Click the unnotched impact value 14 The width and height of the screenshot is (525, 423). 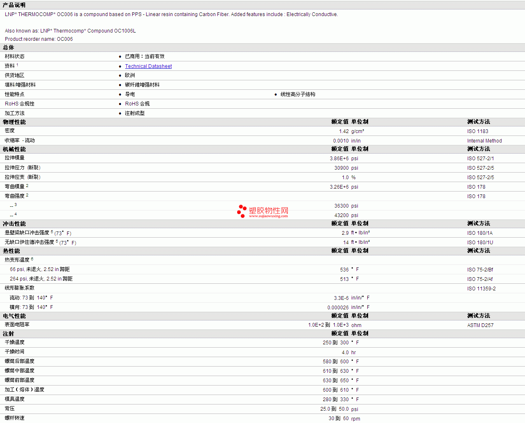point(346,243)
